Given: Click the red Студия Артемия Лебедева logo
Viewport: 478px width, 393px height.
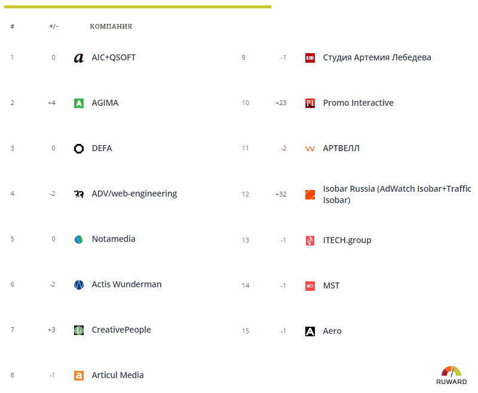Looking at the screenshot, I should [x=310, y=58].
